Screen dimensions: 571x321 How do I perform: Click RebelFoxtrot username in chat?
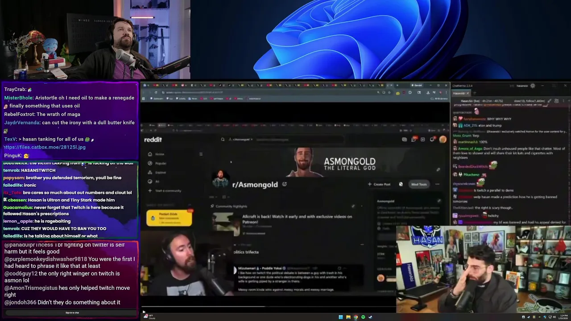(x=19, y=114)
